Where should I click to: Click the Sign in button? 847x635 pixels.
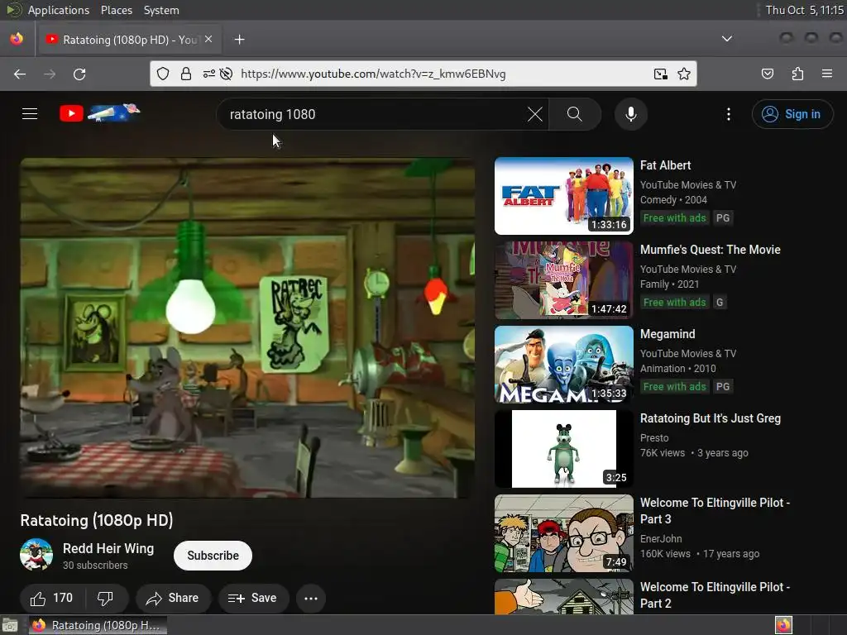(792, 114)
